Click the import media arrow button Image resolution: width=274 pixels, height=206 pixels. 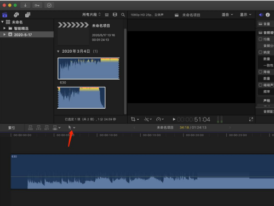[25, 5]
